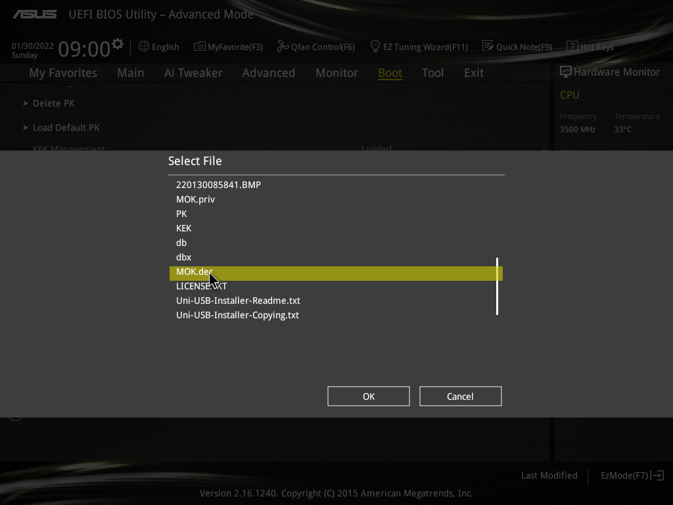Click the Hardware Monitor screen icon
This screenshot has height=505, width=673.
[565, 72]
